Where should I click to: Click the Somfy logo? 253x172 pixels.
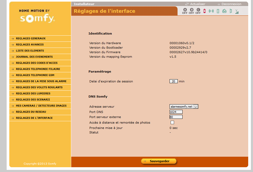coord(37,18)
